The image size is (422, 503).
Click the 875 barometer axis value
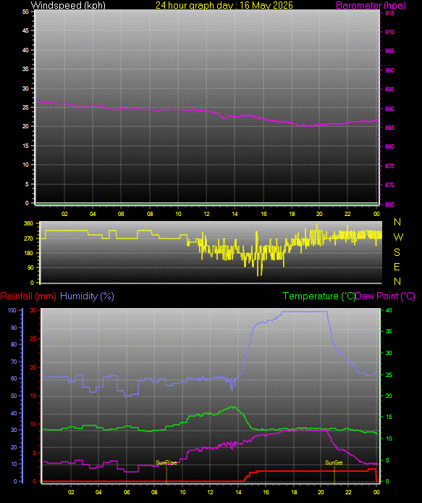389,166
